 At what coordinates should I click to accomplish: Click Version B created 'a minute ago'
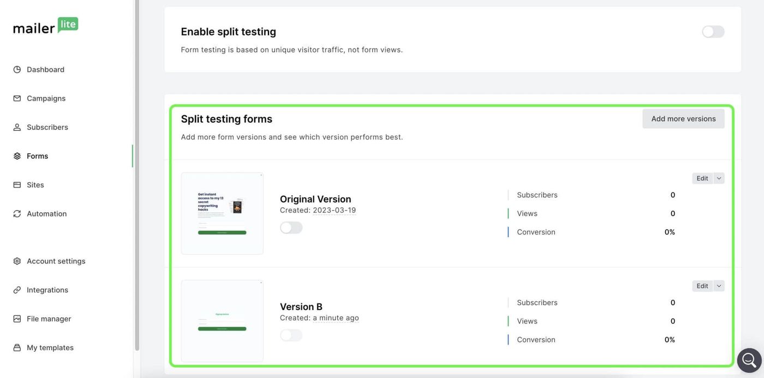click(336, 317)
